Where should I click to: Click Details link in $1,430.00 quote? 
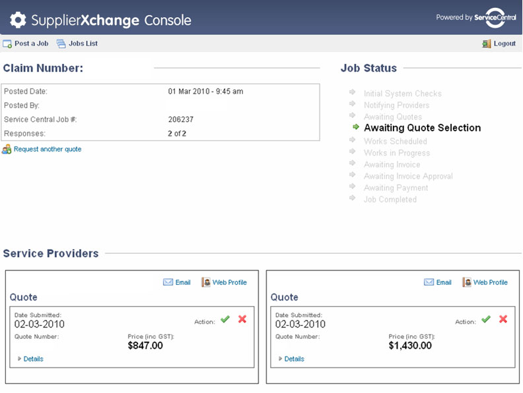pos(295,359)
